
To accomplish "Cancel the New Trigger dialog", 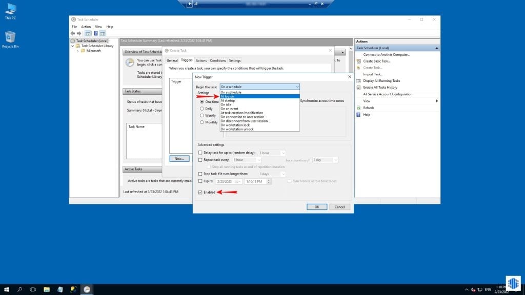I will click(340, 206).
